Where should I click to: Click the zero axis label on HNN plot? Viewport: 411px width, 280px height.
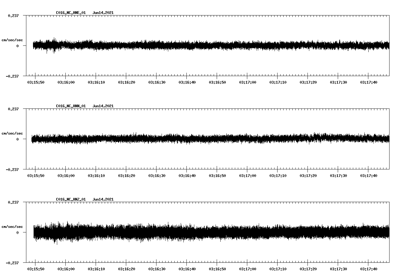coord(17,139)
